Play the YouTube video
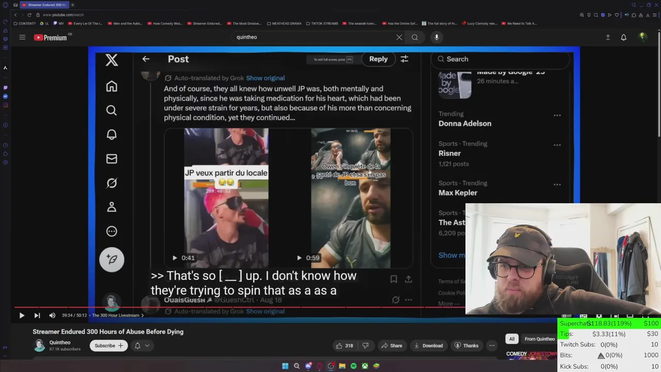This screenshot has height=372, width=661. (22, 315)
